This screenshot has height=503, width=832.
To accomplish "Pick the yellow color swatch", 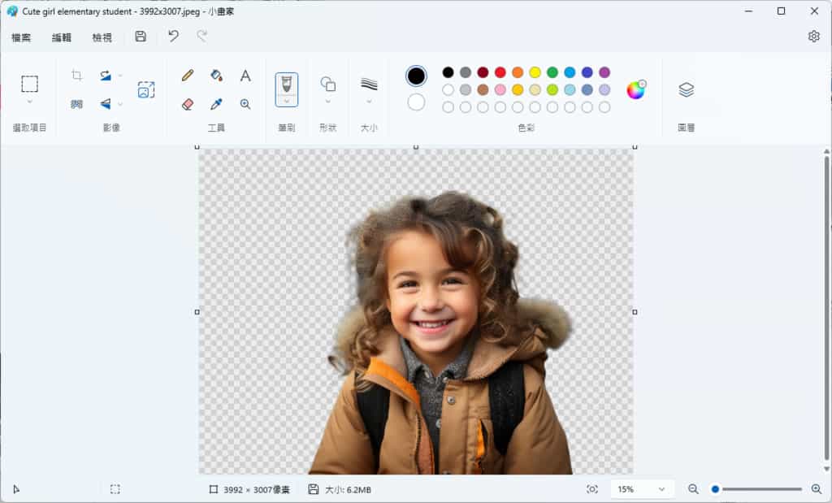I will point(535,72).
